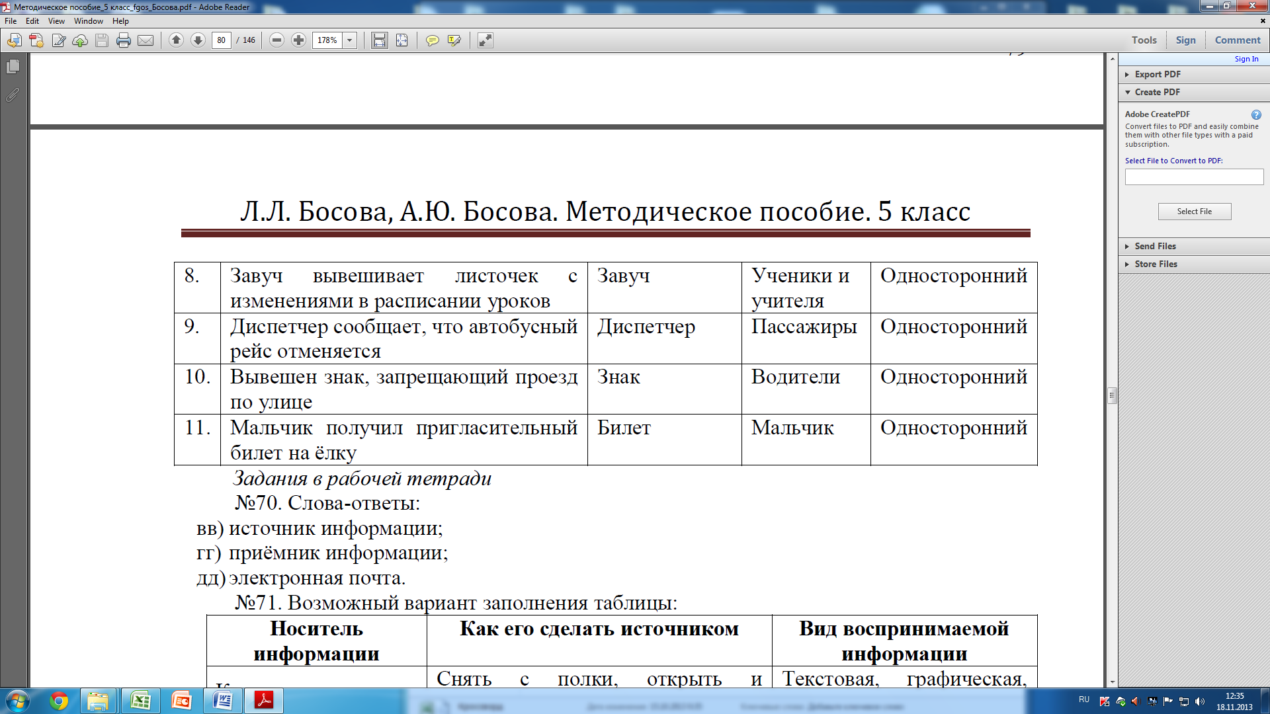1270x714 pixels.
Task: Click the Send Files panel icon
Action: point(1128,246)
